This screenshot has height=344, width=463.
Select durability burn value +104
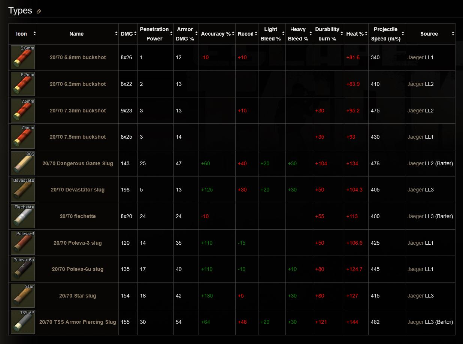321,163
